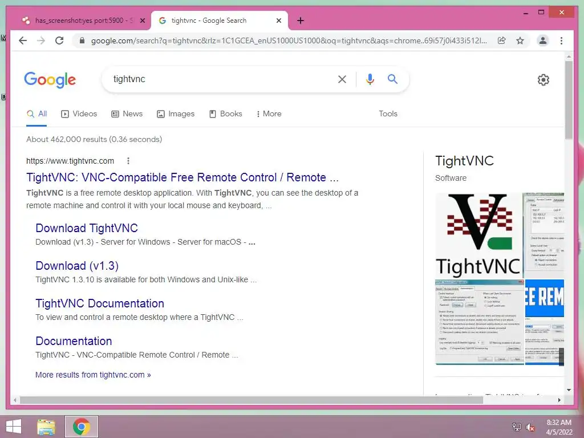Open TightVNC server configuration screenshot thumbnail
Viewport: 584px width, 438px height.
(480, 322)
